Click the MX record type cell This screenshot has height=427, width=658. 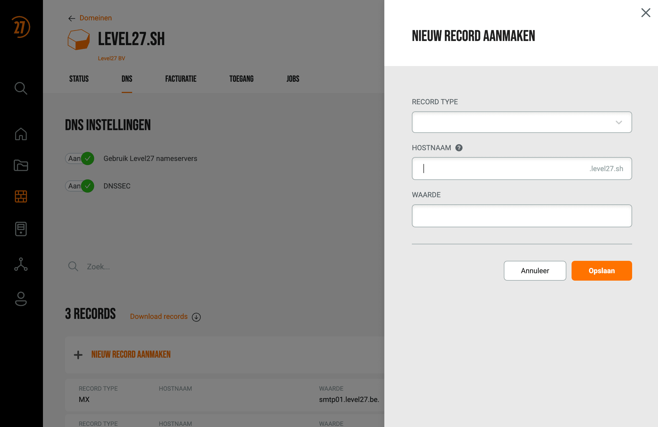point(84,399)
